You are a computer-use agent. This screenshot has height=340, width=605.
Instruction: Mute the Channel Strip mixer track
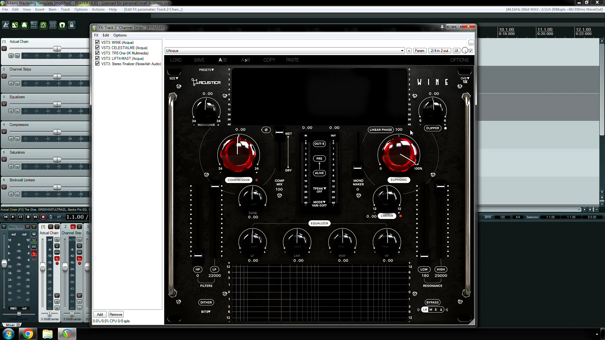(73, 227)
